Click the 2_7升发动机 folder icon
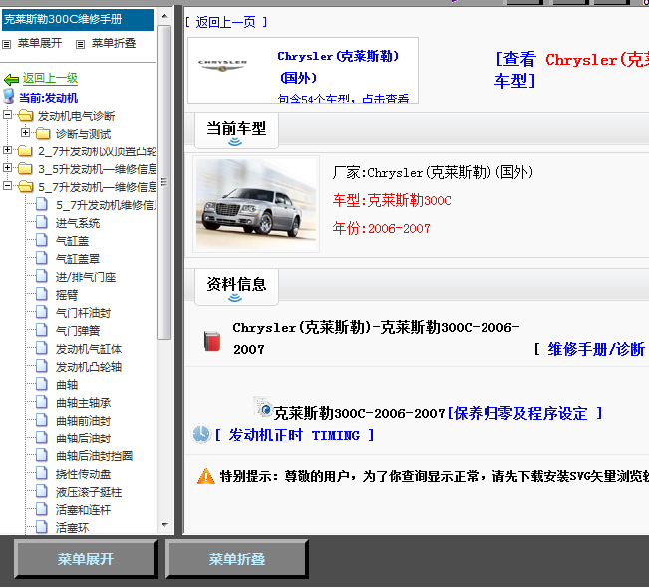Screen dimensions: 649x588 (x=25, y=151)
